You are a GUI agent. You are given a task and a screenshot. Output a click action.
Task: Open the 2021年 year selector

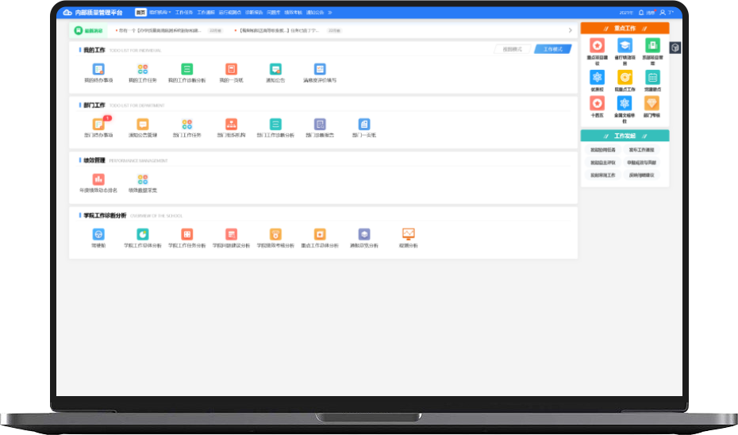click(x=625, y=13)
